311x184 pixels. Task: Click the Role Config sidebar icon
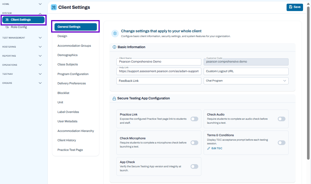tap(7, 27)
